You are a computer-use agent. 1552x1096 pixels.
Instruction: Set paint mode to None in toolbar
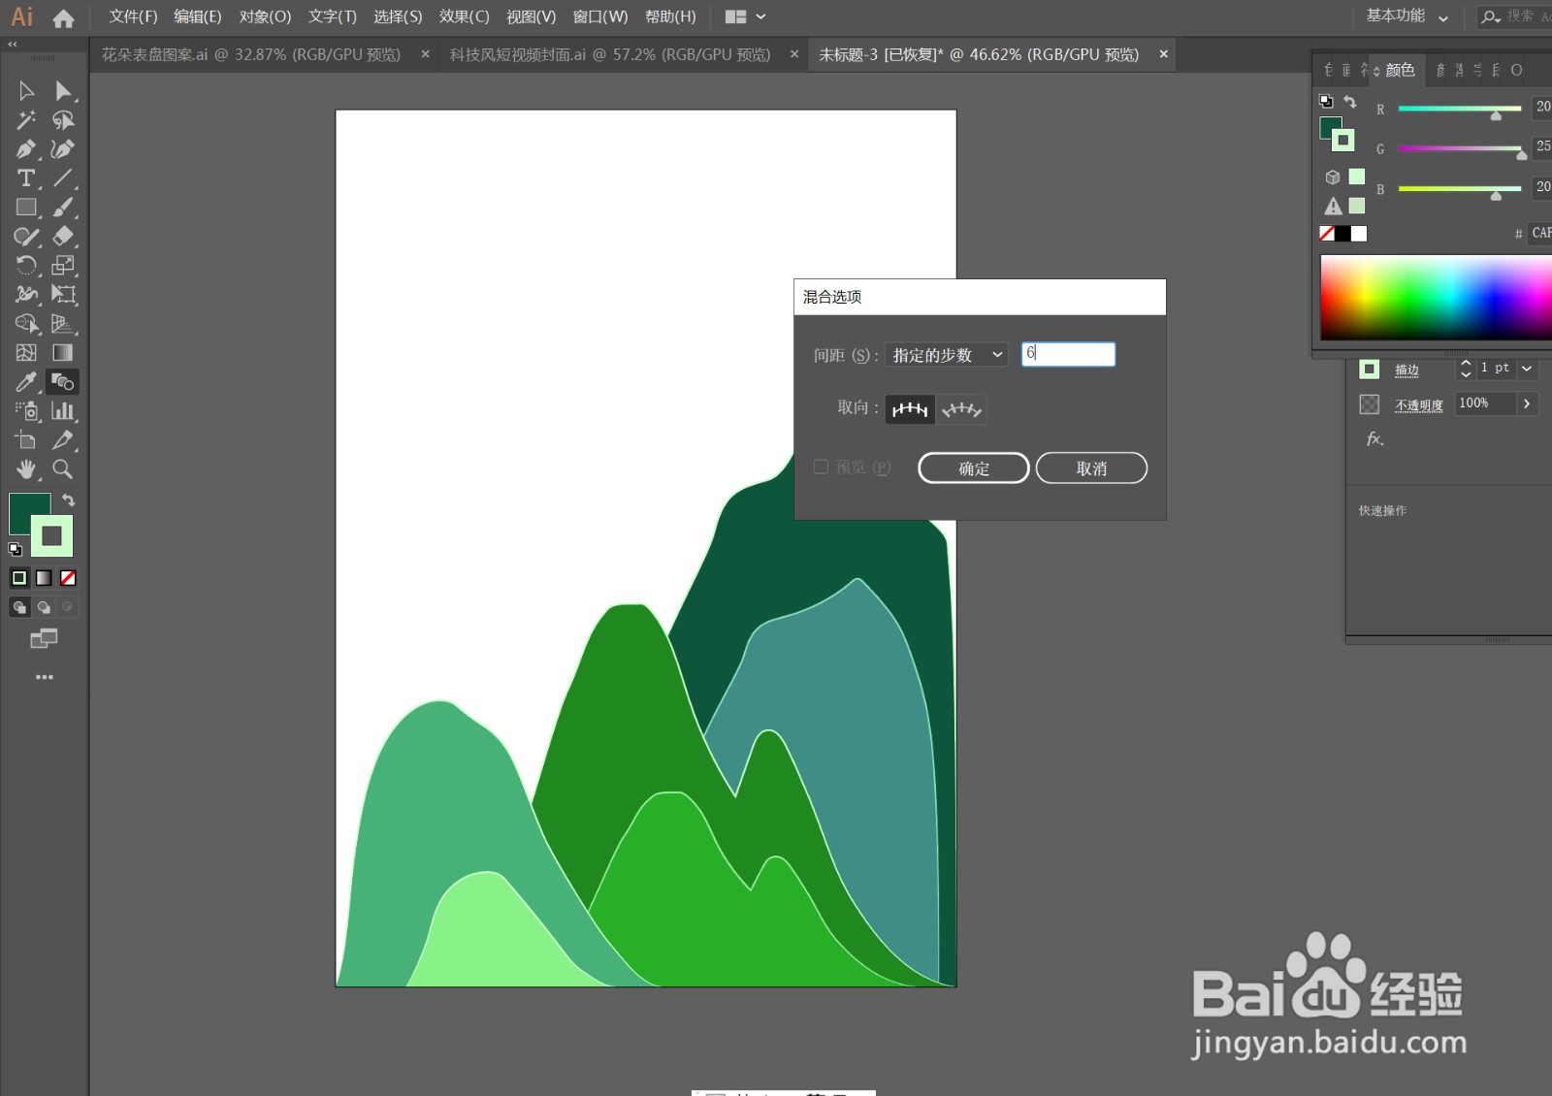tap(68, 578)
